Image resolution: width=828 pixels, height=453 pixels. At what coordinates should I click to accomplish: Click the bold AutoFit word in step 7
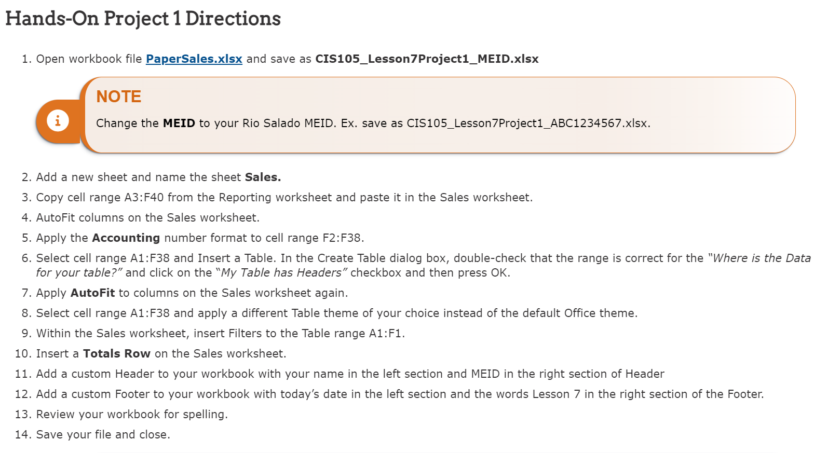click(x=93, y=293)
